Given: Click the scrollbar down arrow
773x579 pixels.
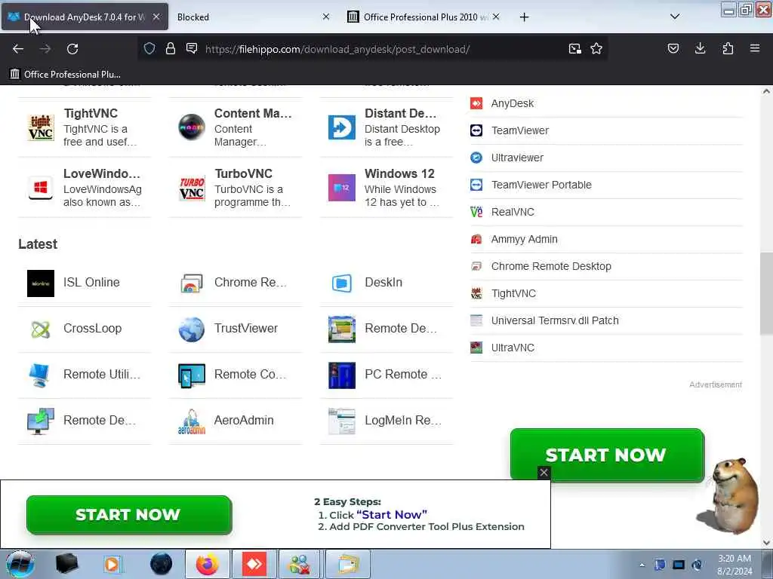Looking at the screenshot, I should [766, 543].
